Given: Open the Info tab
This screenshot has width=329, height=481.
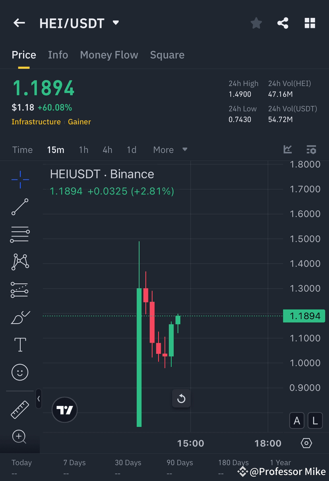Looking at the screenshot, I should click(58, 55).
